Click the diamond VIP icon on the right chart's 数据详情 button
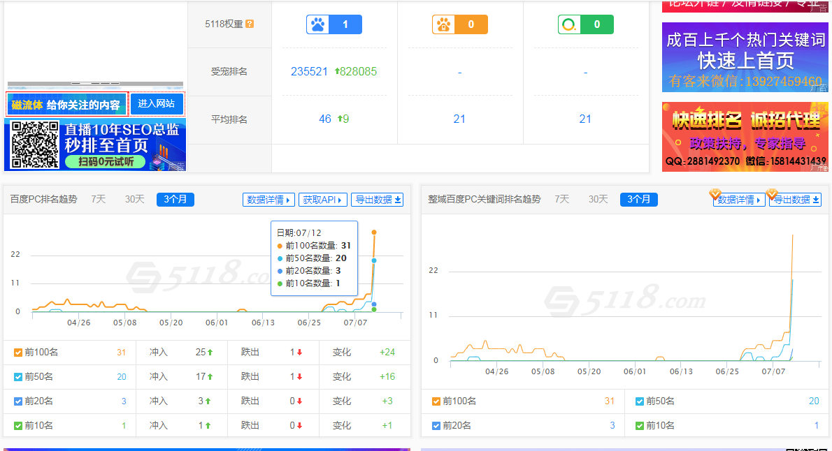832x451 pixels. [x=715, y=194]
